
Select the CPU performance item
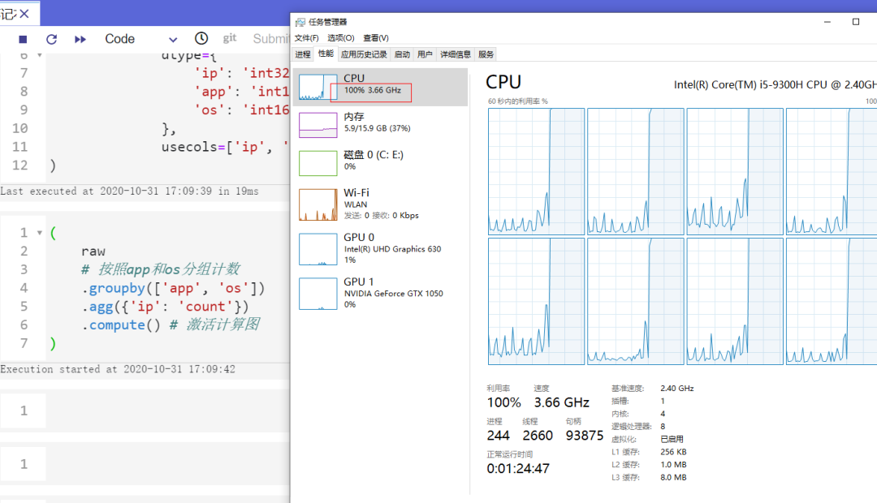(380, 87)
